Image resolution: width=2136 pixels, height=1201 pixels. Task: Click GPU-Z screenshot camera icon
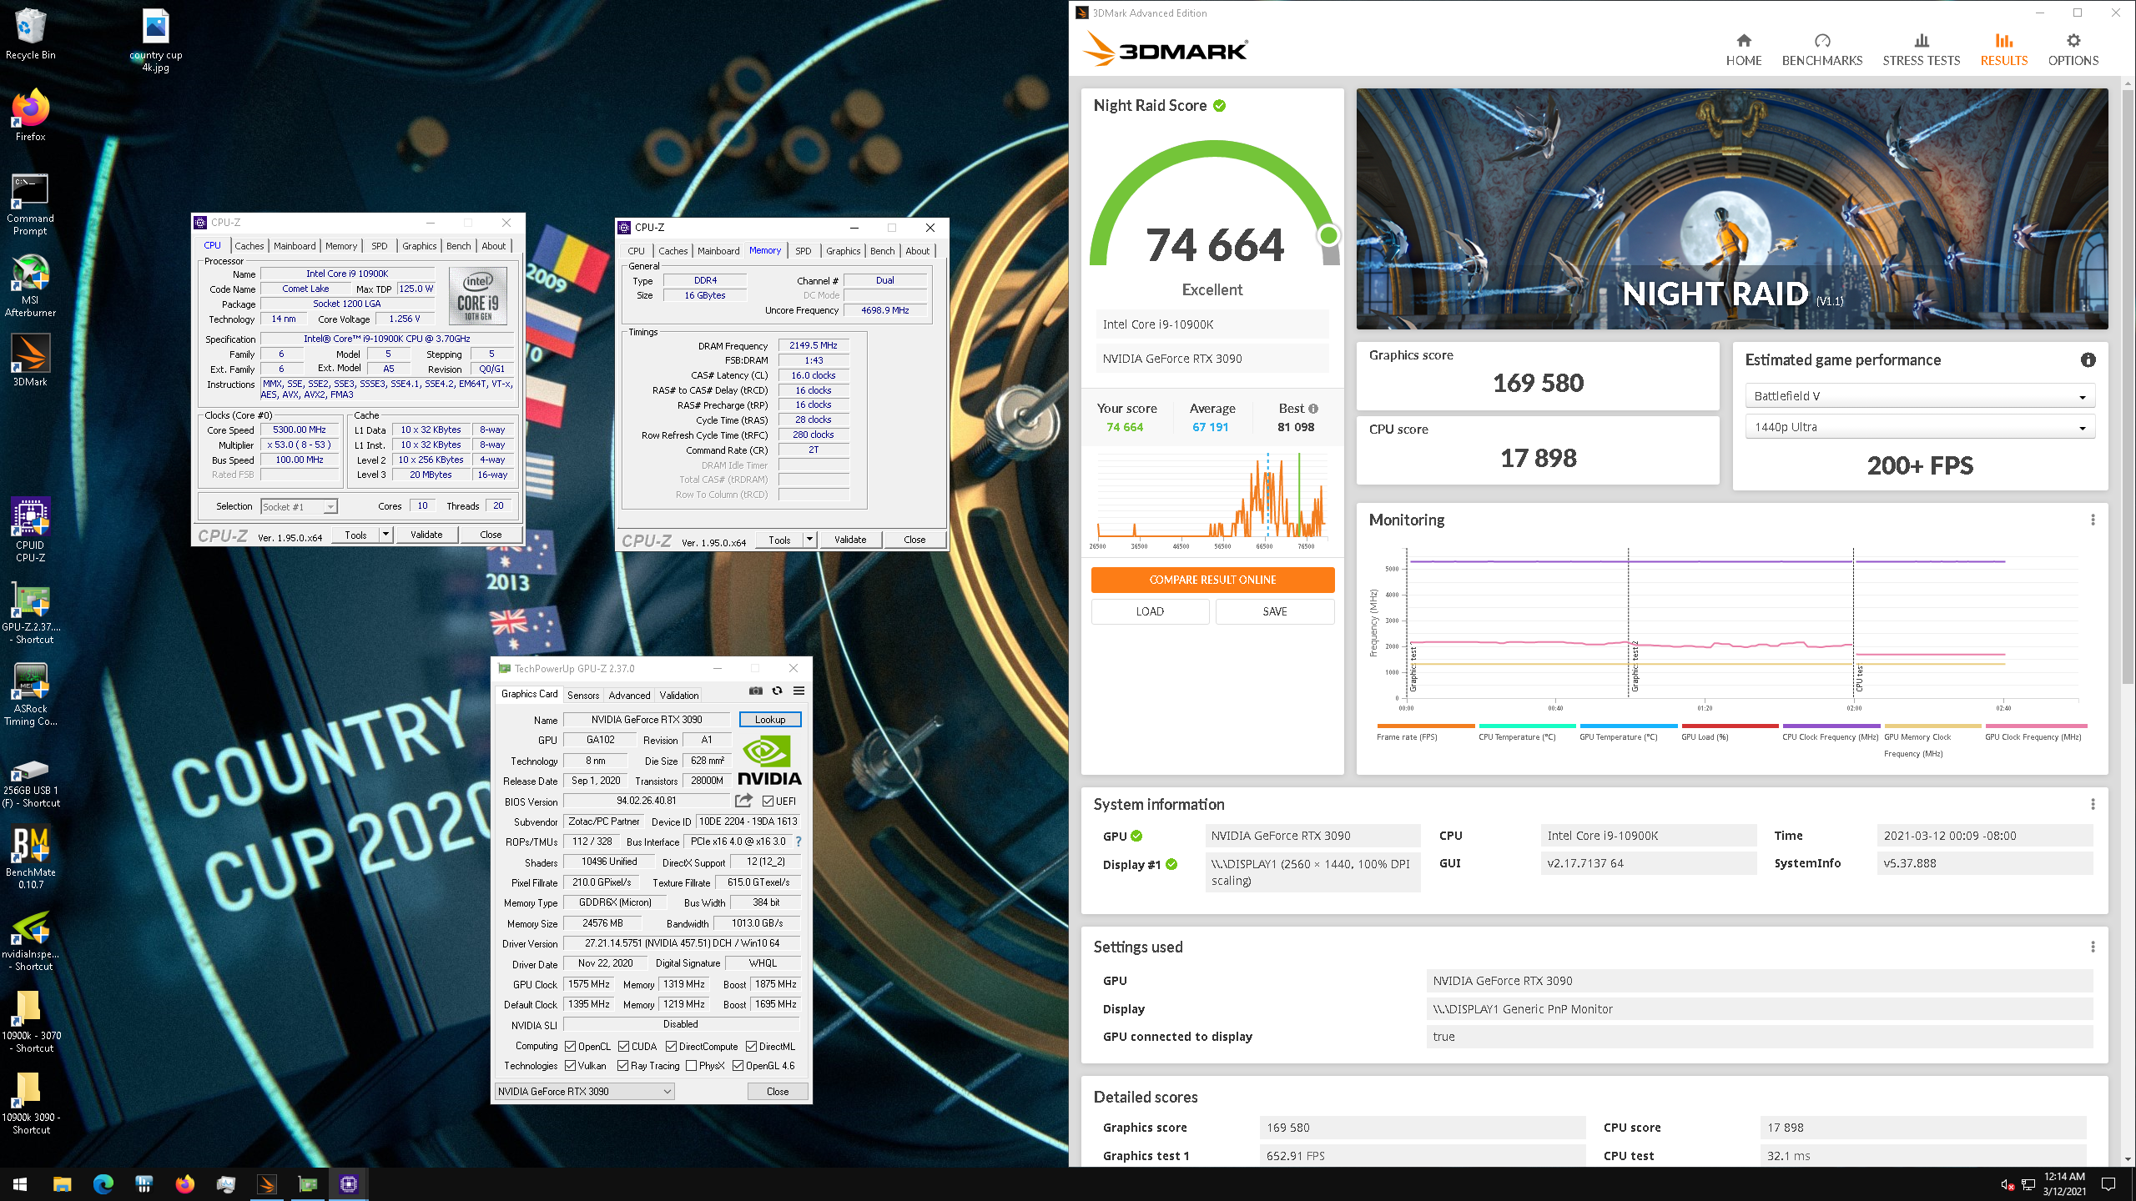[756, 691]
